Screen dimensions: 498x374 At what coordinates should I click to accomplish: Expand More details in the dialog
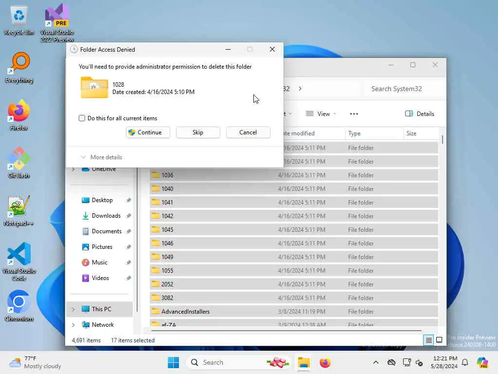[101, 157]
